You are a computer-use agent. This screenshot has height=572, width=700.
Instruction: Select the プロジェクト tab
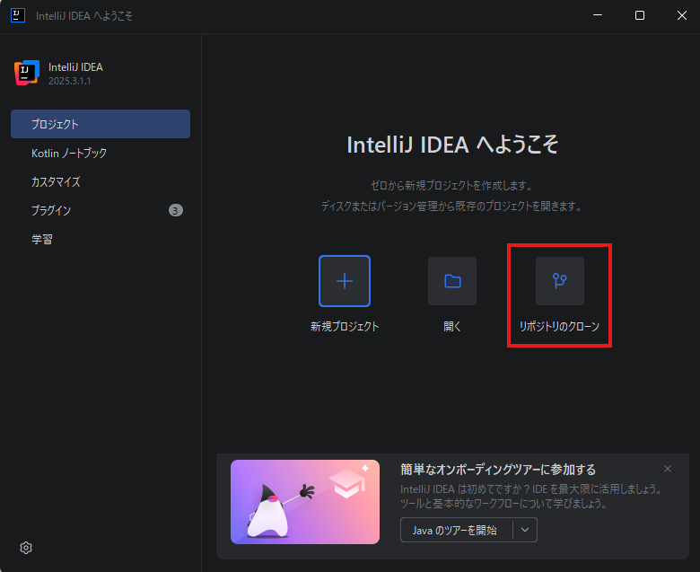(x=100, y=124)
